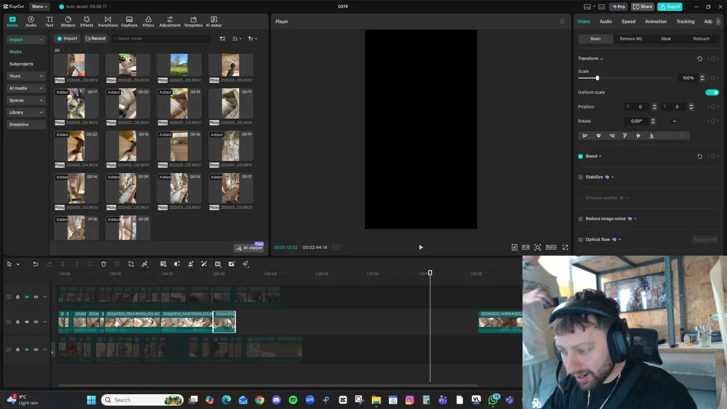The height and width of the screenshot is (409, 727).
Task: Click the Share button
Action: 643,6
